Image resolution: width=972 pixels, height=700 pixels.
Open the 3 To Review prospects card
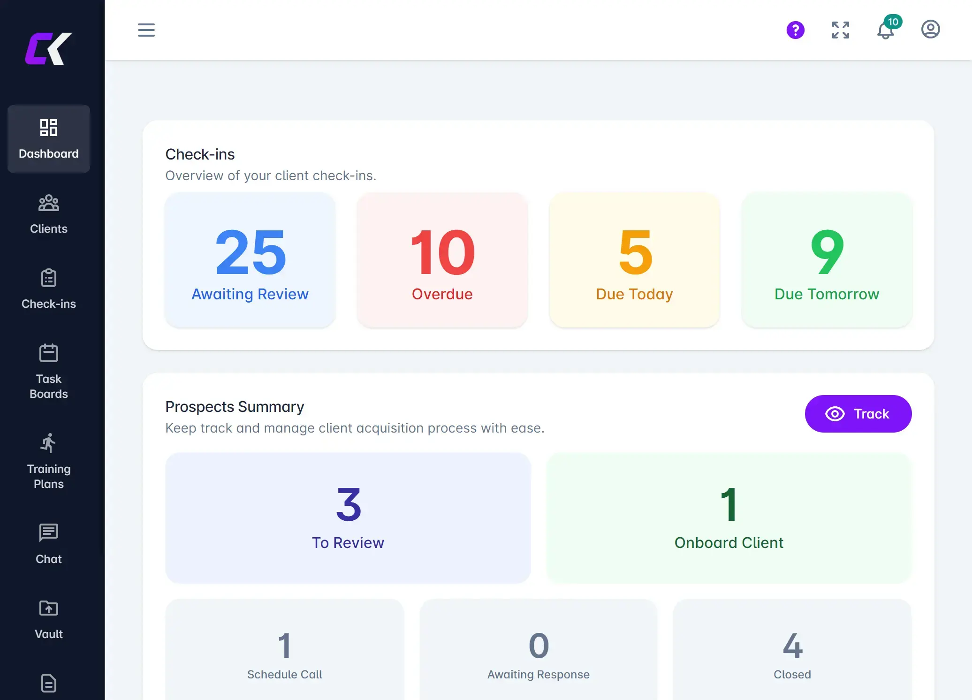pyautogui.click(x=348, y=519)
